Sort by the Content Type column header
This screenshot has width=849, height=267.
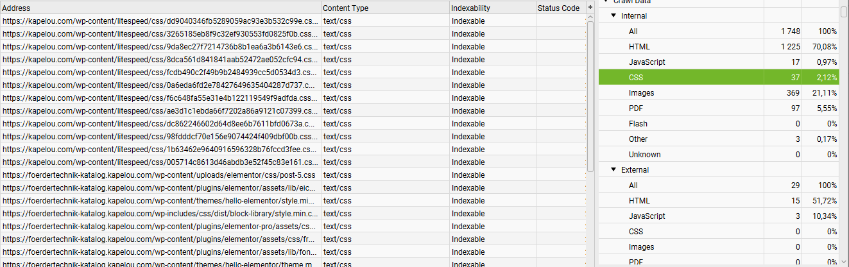click(385, 8)
